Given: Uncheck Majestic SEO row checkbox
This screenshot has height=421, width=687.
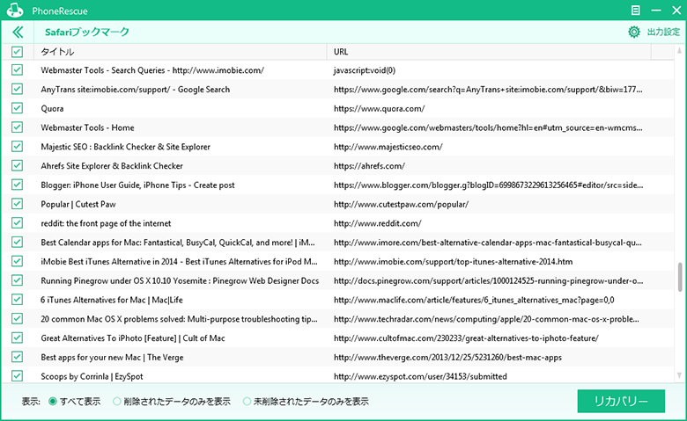Looking at the screenshot, I should (x=17, y=147).
